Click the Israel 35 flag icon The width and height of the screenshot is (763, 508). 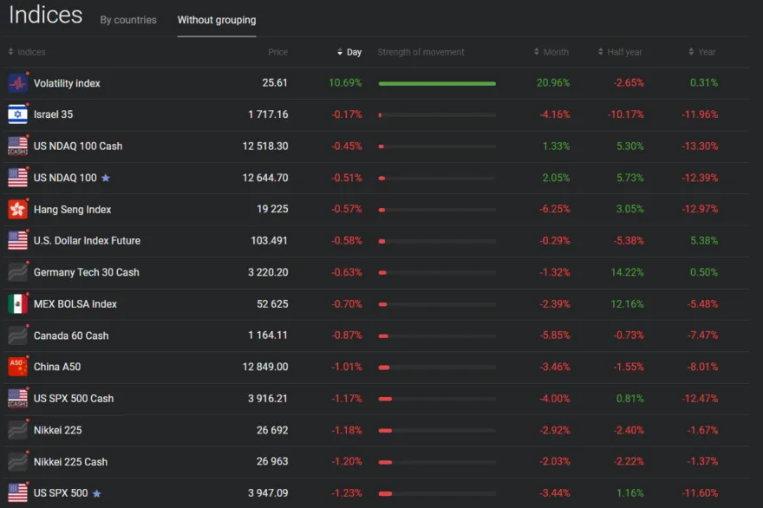coord(17,114)
